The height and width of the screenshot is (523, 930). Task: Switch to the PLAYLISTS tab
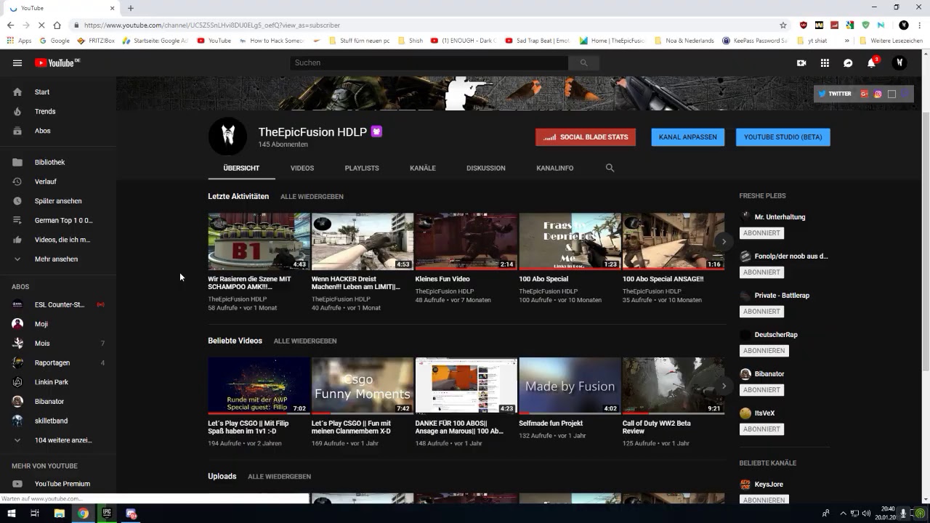pos(362,169)
